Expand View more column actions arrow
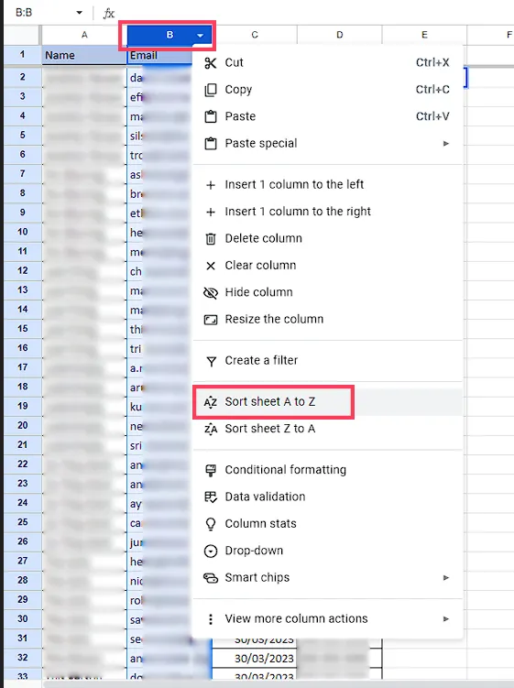The image size is (514, 688). tap(446, 619)
